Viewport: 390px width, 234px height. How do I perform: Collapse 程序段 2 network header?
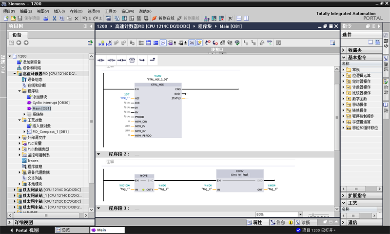(98, 154)
